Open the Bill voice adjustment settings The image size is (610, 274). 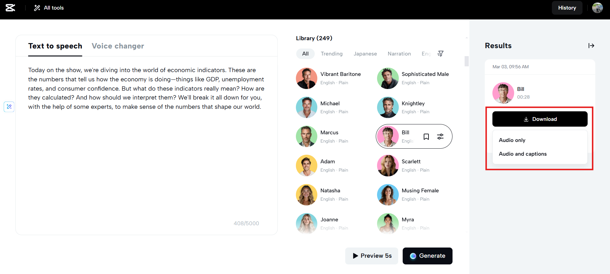[440, 137]
